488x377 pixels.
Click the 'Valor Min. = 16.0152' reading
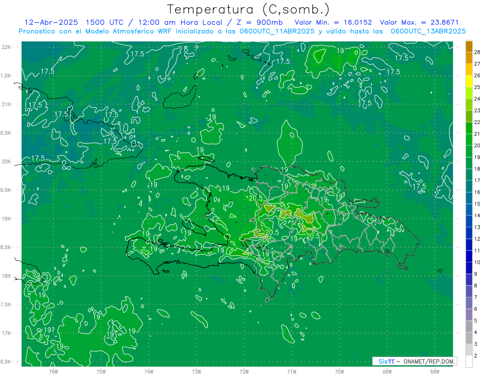333,22
